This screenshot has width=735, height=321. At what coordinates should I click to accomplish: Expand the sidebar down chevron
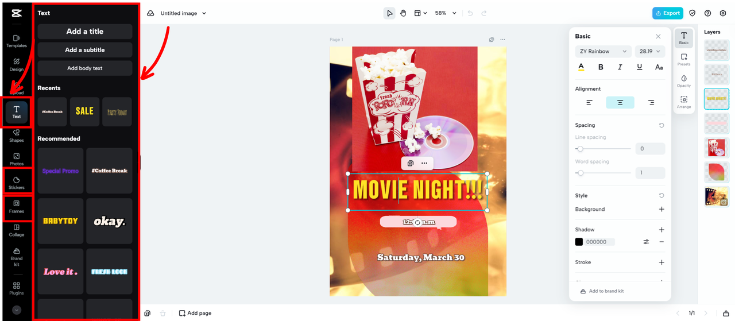click(x=16, y=310)
